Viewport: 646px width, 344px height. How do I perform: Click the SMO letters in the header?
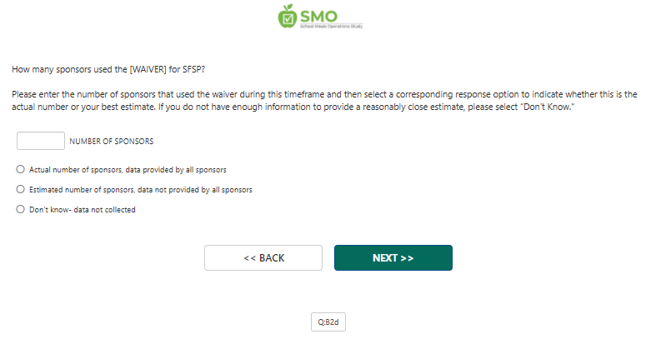tap(321, 14)
